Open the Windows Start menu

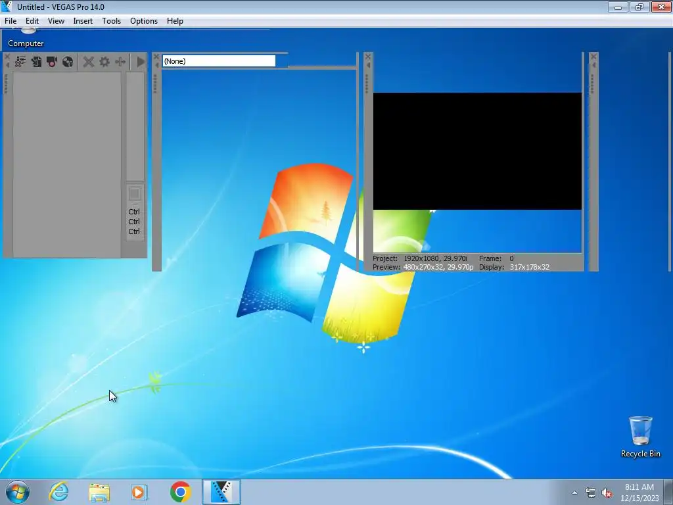click(x=18, y=492)
